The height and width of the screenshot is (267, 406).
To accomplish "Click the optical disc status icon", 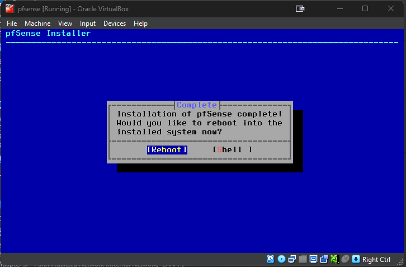I will click(281, 259).
